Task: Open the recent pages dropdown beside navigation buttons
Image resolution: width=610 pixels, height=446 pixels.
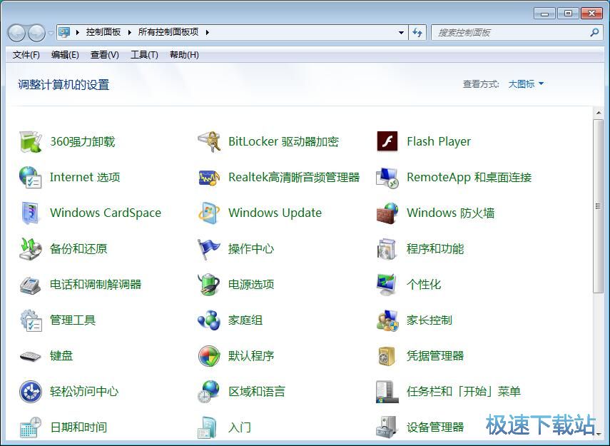Action: [51, 33]
